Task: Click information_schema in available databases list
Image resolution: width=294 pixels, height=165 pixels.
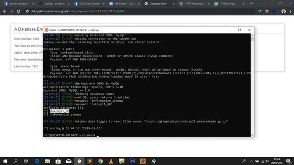Action: click(66, 115)
